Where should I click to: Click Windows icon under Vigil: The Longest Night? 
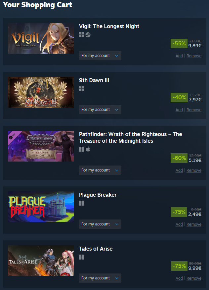[81, 34]
